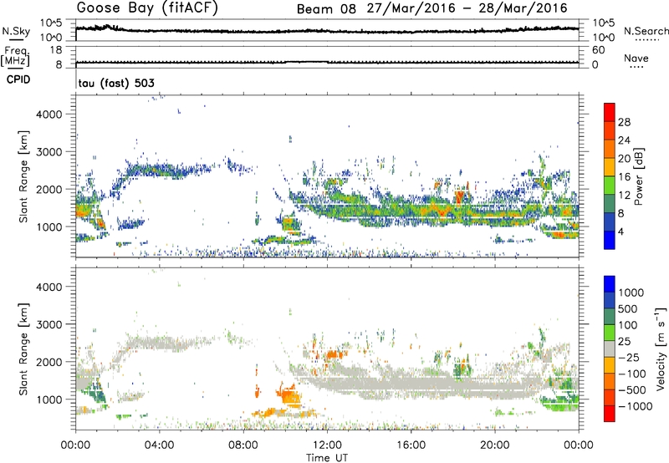The image size is (669, 463).
Task: Click the "20:00" time axis label
Action: point(495,445)
